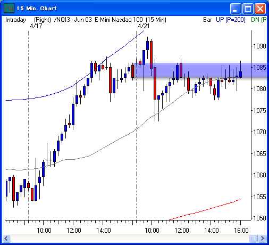The image size is (269, 245).
Task: Click the 15 Min. Chart title text
Action: tap(37, 9)
